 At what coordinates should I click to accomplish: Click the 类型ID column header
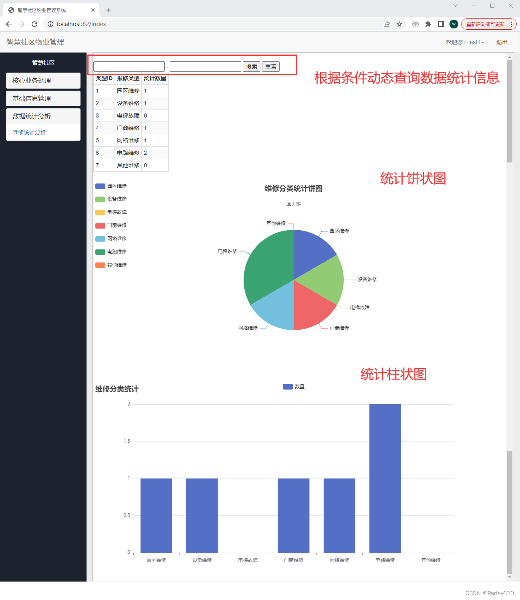(x=104, y=78)
